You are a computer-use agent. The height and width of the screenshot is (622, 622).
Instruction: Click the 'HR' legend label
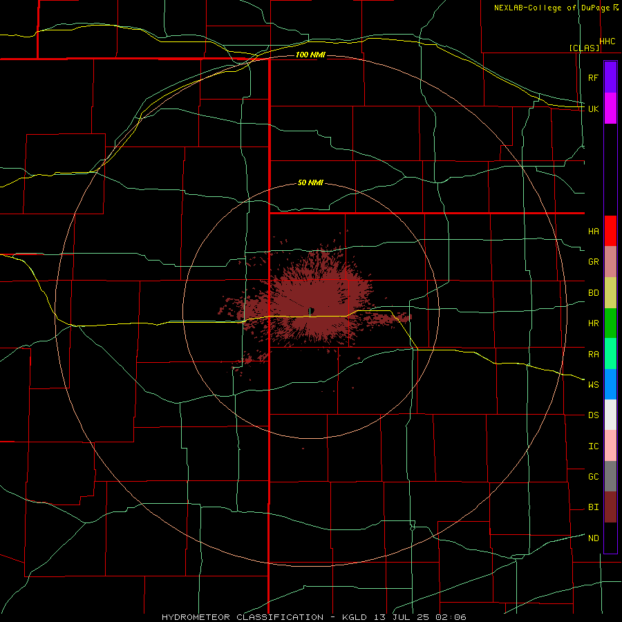[x=594, y=323]
